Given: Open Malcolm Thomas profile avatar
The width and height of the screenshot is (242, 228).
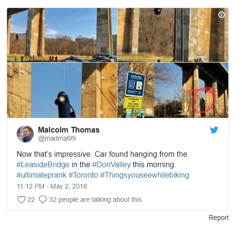Looking at the screenshot, I should pyautogui.click(x=25, y=134).
